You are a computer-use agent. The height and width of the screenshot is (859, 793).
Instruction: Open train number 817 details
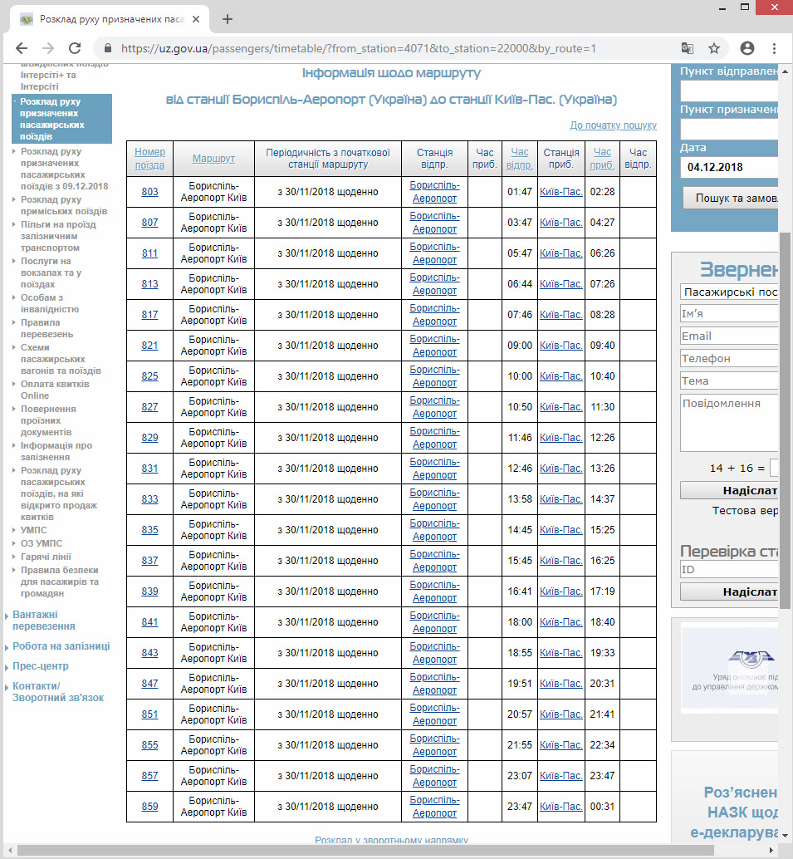[x=149, y=315]
